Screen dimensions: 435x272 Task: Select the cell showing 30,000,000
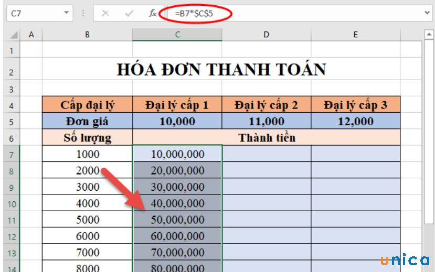[177, 187]
